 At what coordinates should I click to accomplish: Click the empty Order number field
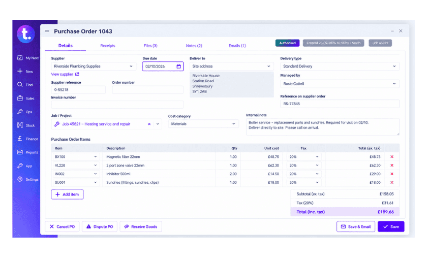pyautogui.click(x=147, y=90)
